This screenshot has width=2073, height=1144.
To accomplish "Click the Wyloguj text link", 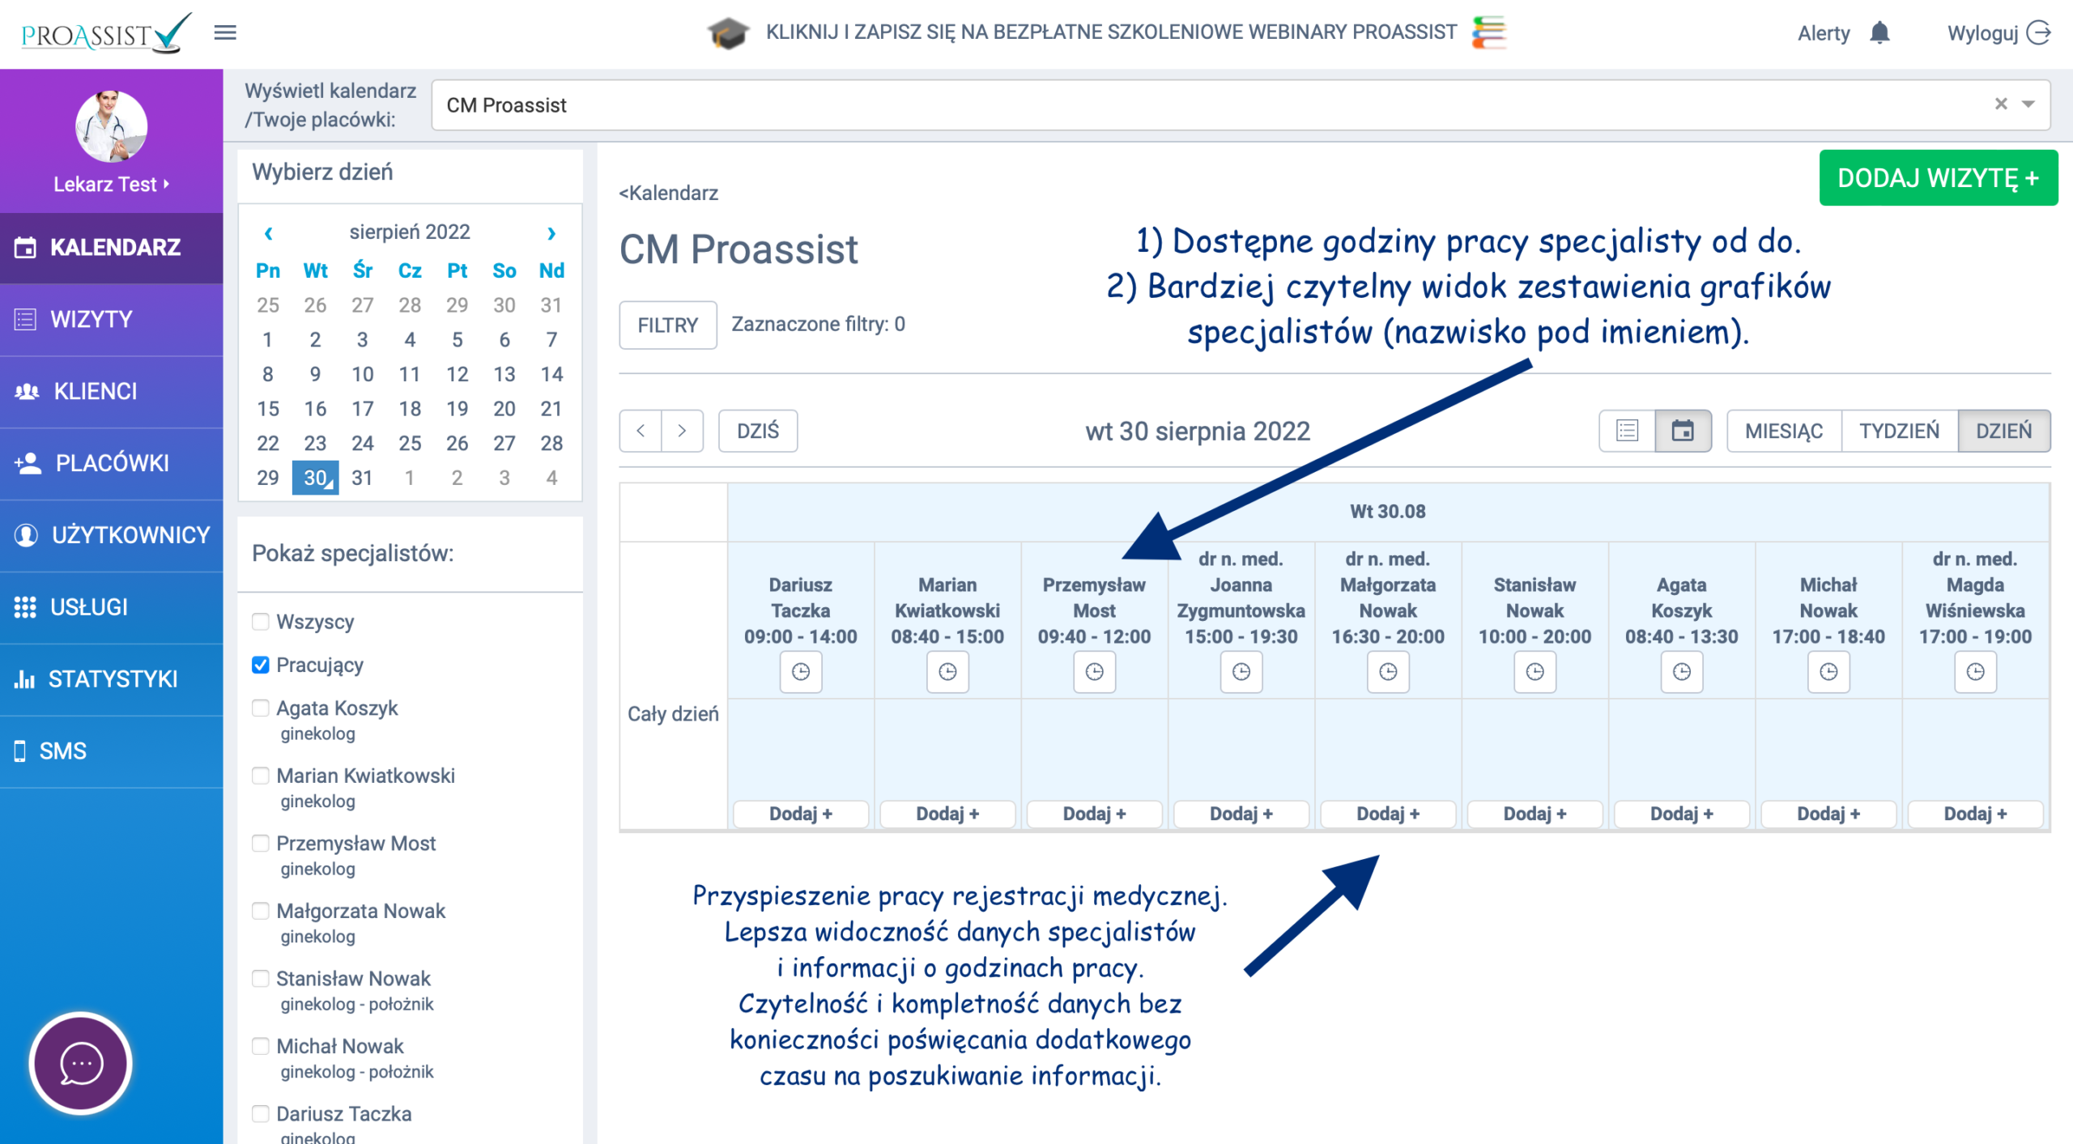I will 1982,33.
